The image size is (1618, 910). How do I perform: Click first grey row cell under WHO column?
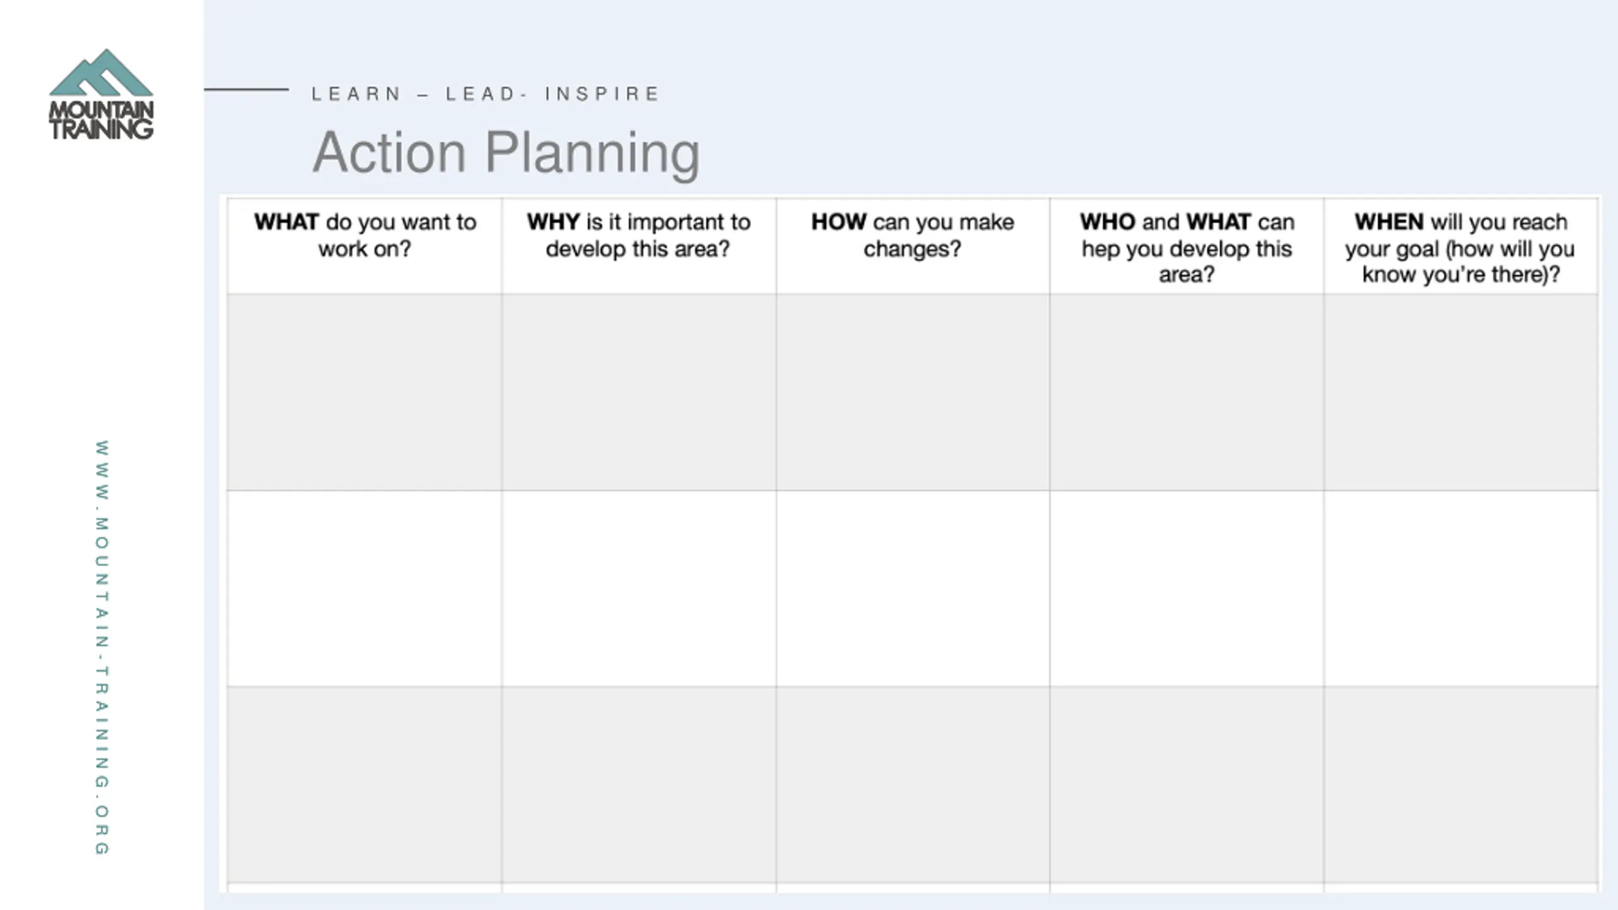coord(1186,392)
